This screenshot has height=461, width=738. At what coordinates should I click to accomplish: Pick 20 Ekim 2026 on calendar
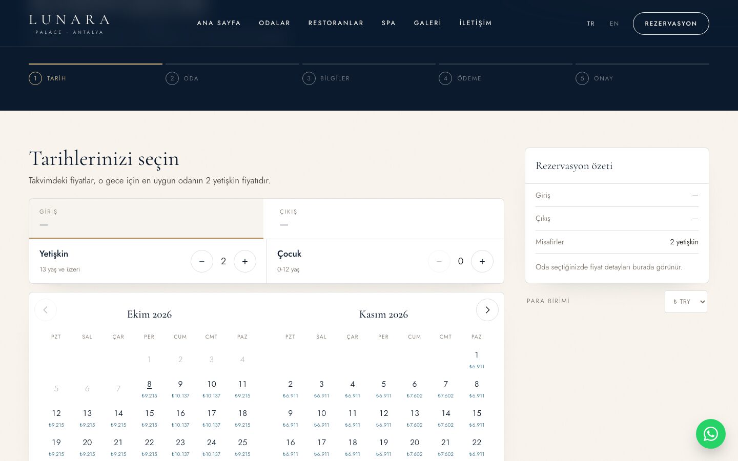[x=87, y=447]
